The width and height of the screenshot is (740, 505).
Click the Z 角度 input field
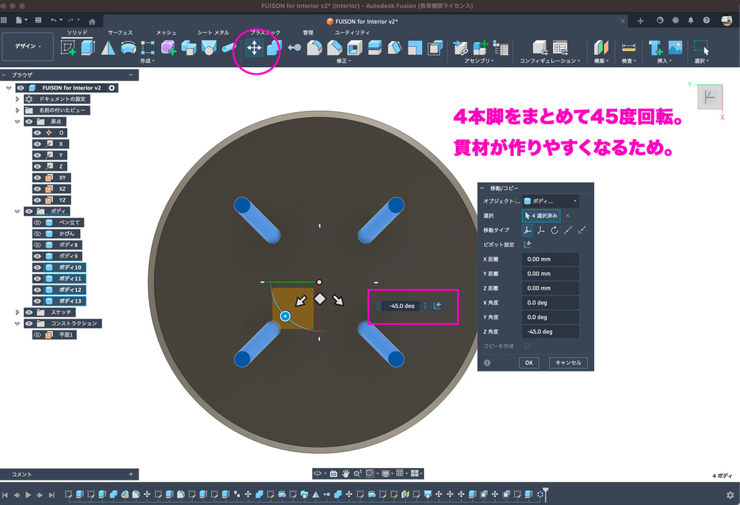(x=550, y=332)
